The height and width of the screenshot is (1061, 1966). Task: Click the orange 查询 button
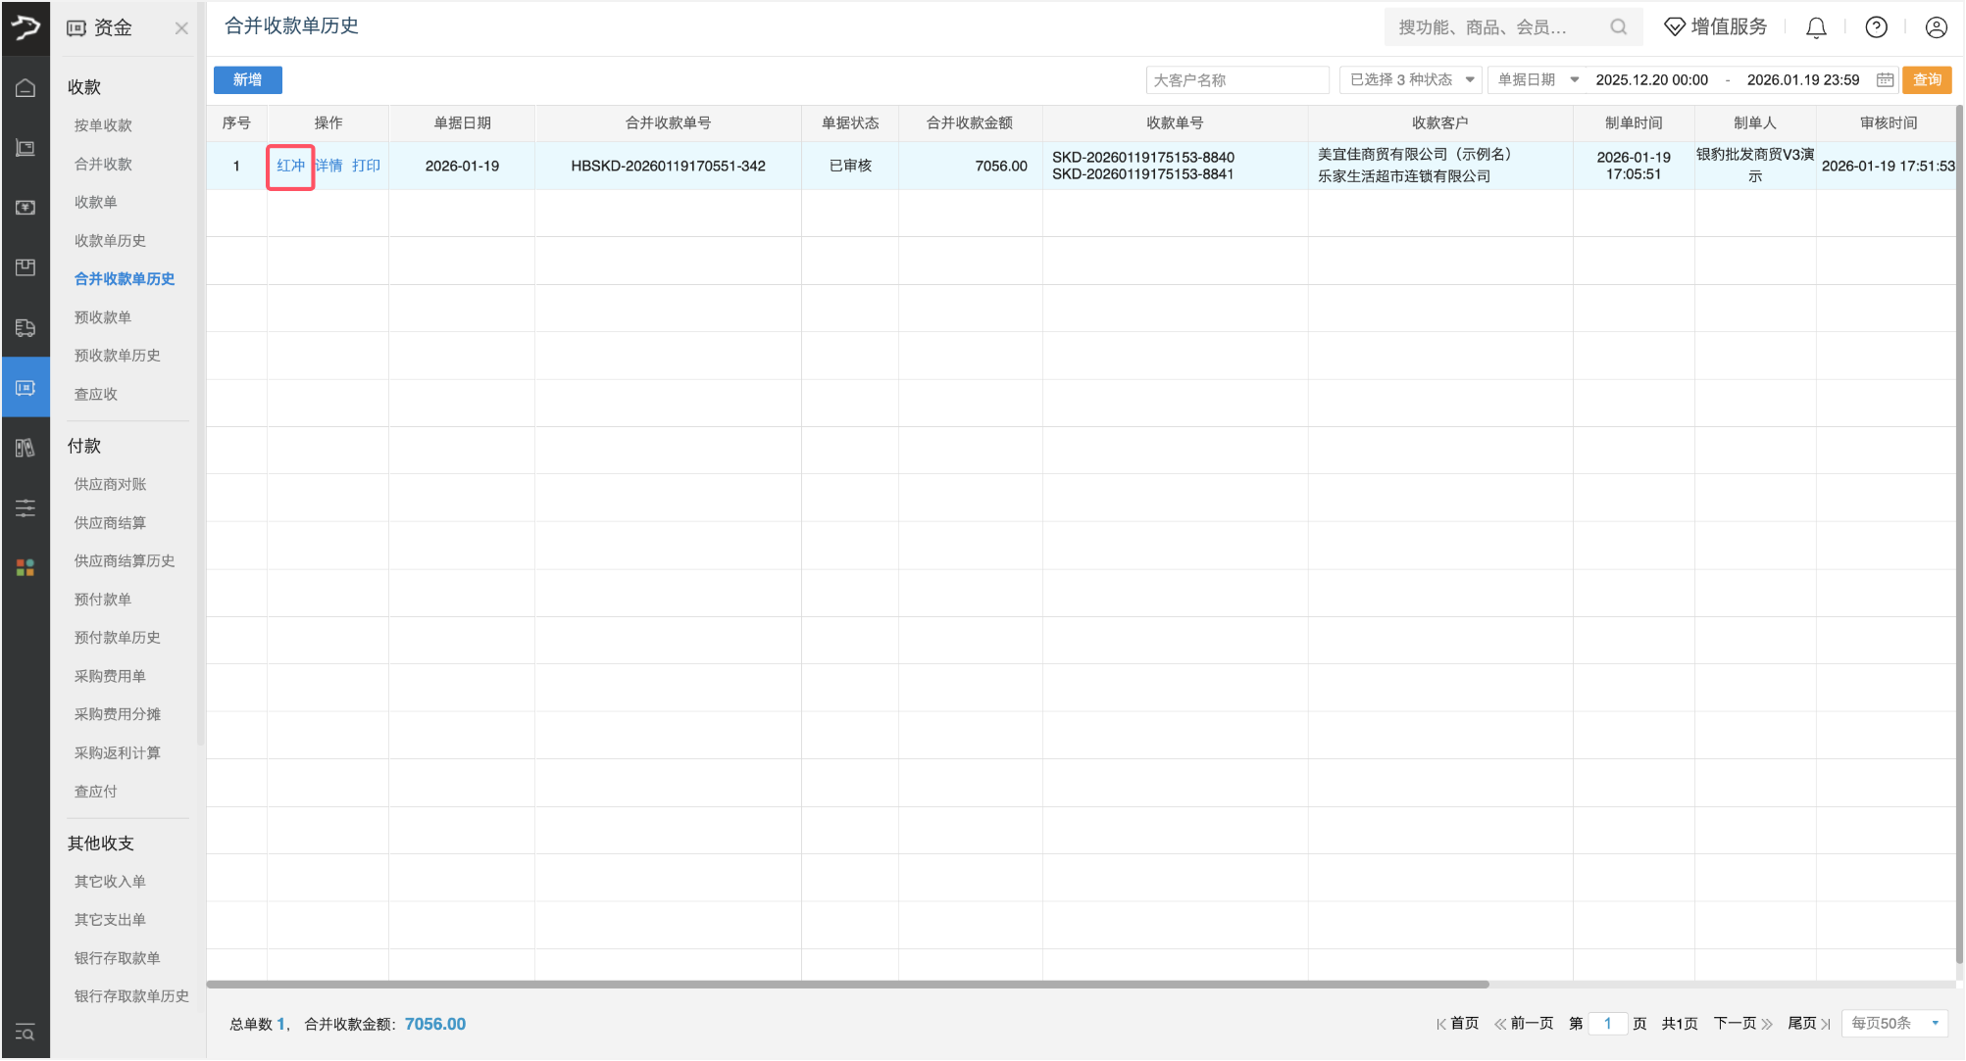[1927, 80]
